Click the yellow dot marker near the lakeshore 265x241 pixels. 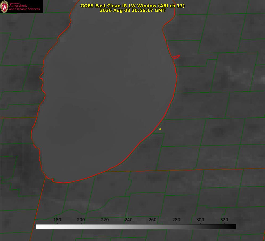click(x=160, y=129)
